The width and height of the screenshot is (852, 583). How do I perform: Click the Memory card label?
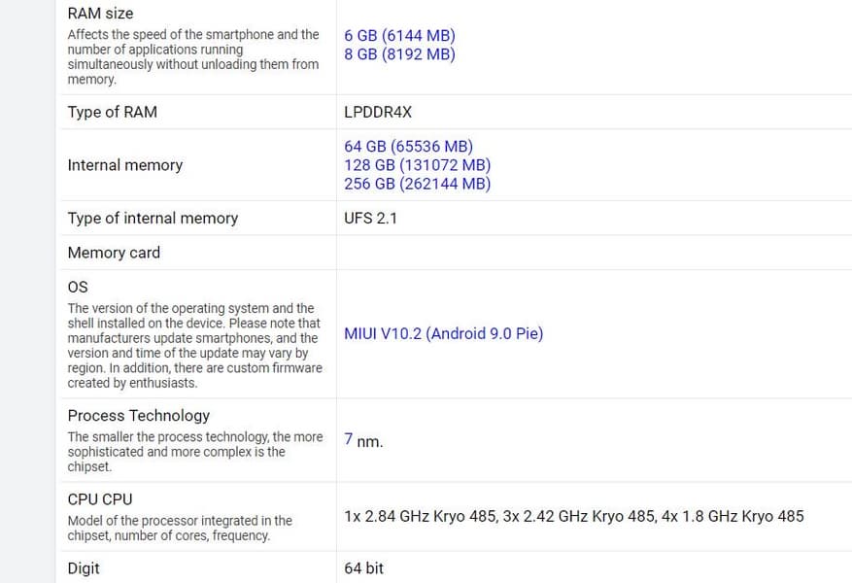(x=114, y=253)
